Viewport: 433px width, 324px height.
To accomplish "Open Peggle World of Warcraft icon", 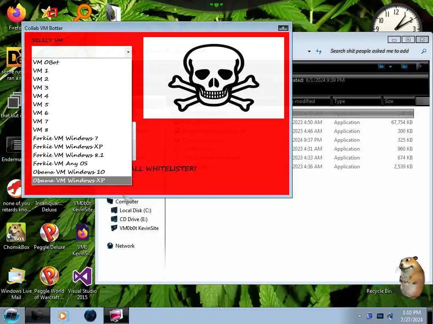I will [x=49, y=283].
